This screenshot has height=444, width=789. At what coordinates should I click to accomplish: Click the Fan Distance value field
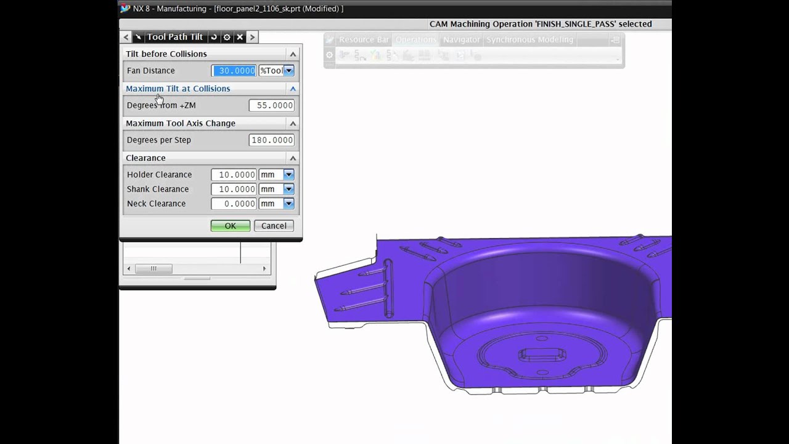click(x=234, y=70)
